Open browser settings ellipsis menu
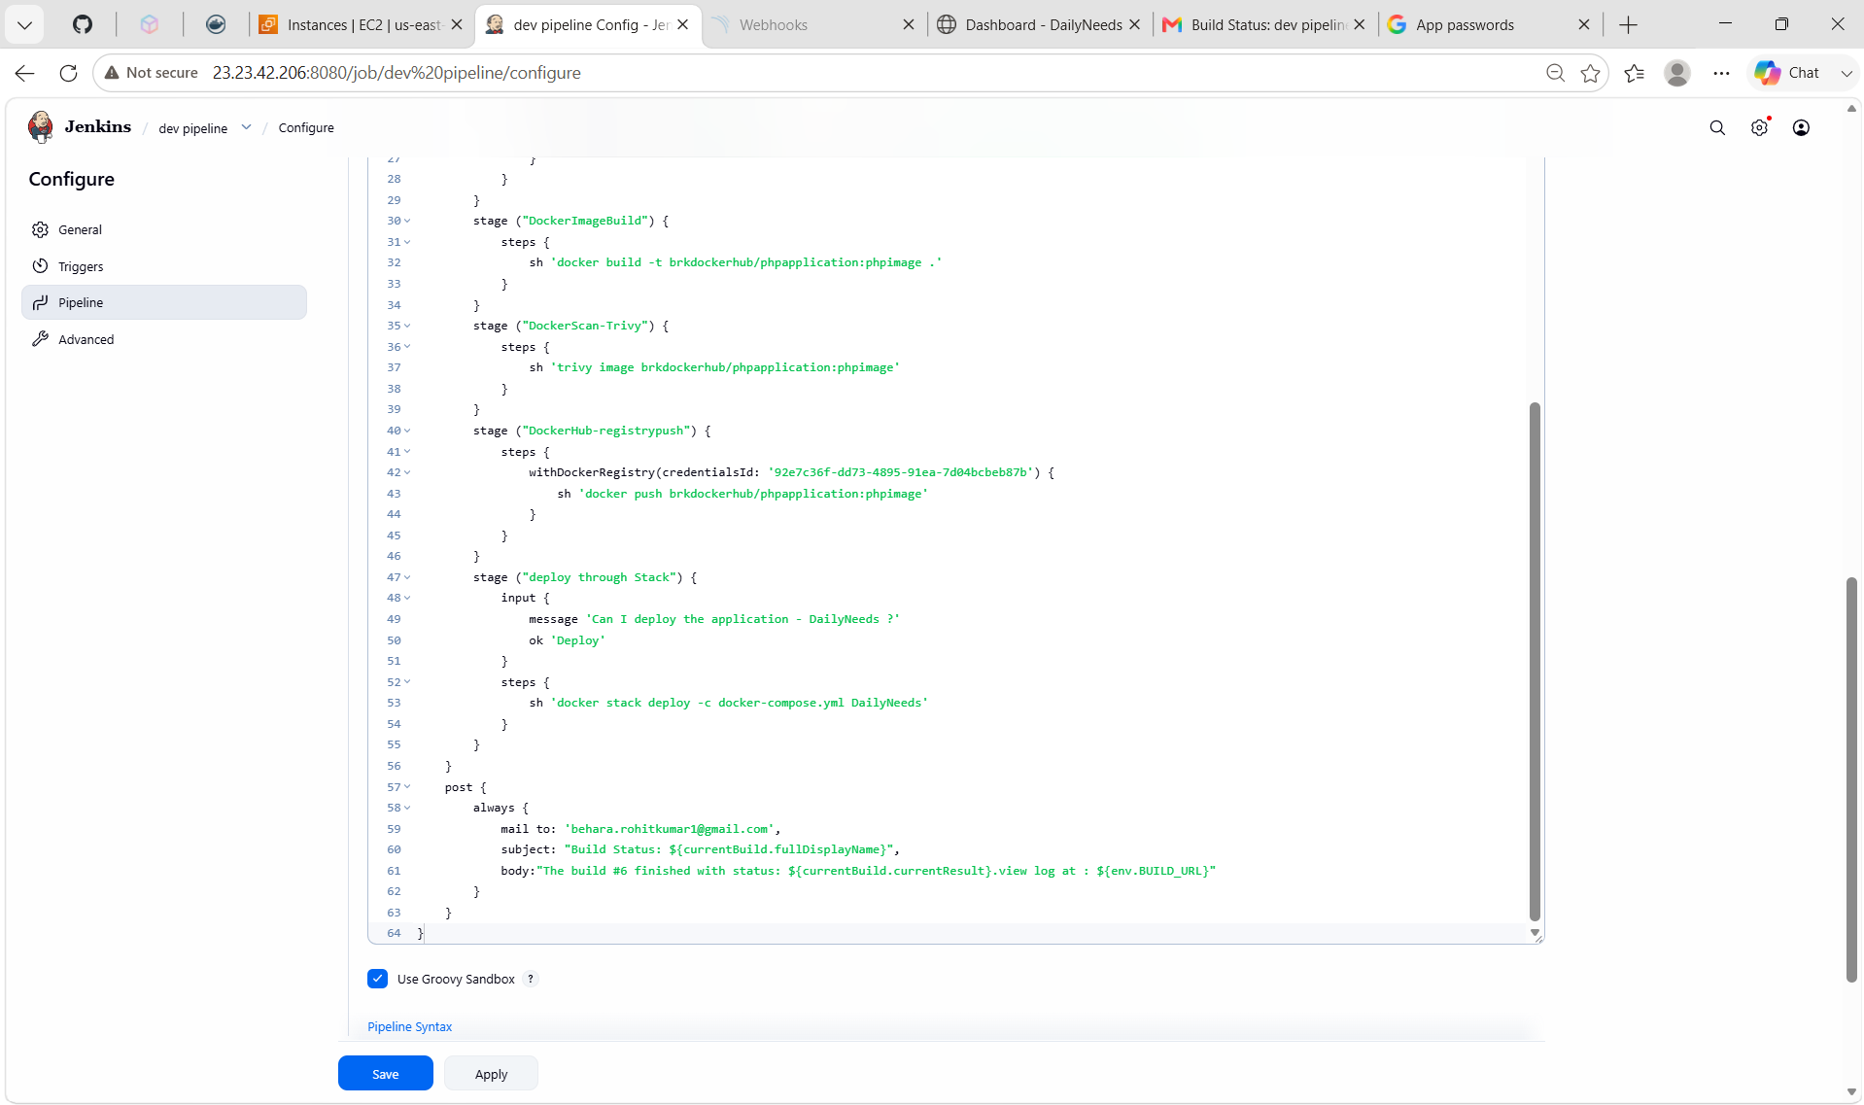1864x1105 pixels. coord(1721,73)
